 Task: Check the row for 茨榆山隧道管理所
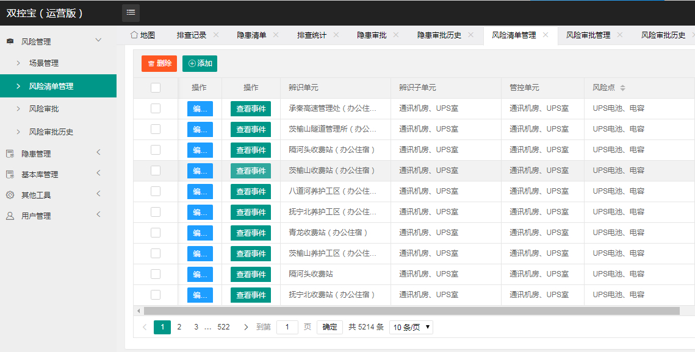156,129
